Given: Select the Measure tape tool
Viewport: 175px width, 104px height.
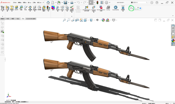Looking at the screenshot, I should coord(21,8).
